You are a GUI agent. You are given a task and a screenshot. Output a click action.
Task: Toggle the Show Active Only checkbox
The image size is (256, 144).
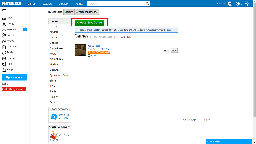point(114,37)
